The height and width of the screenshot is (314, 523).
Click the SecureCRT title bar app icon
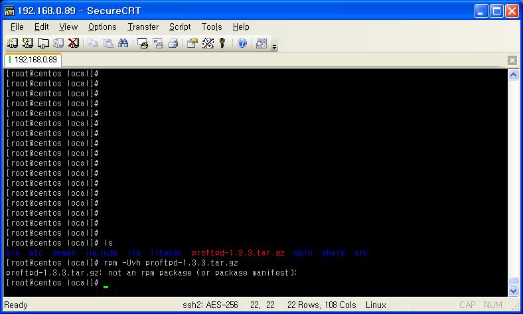(9, 11)
